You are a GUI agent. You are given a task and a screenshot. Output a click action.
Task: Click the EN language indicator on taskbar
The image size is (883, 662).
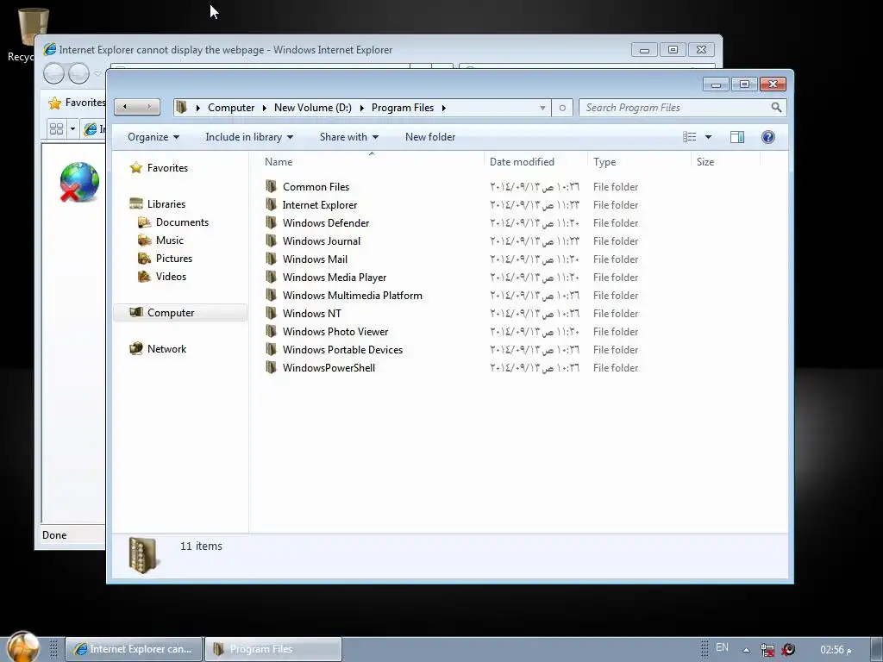(722, 648)
